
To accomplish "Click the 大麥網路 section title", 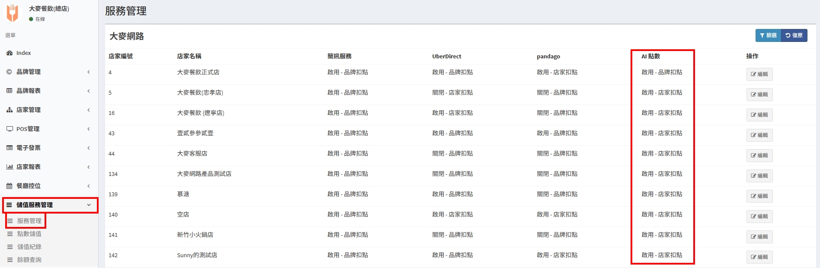I will tap(127, 36).
